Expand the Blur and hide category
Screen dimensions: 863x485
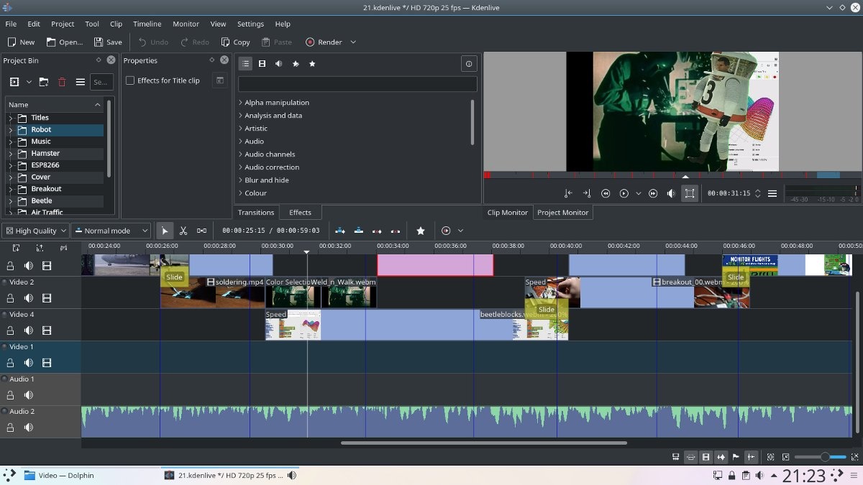(241, 180)
